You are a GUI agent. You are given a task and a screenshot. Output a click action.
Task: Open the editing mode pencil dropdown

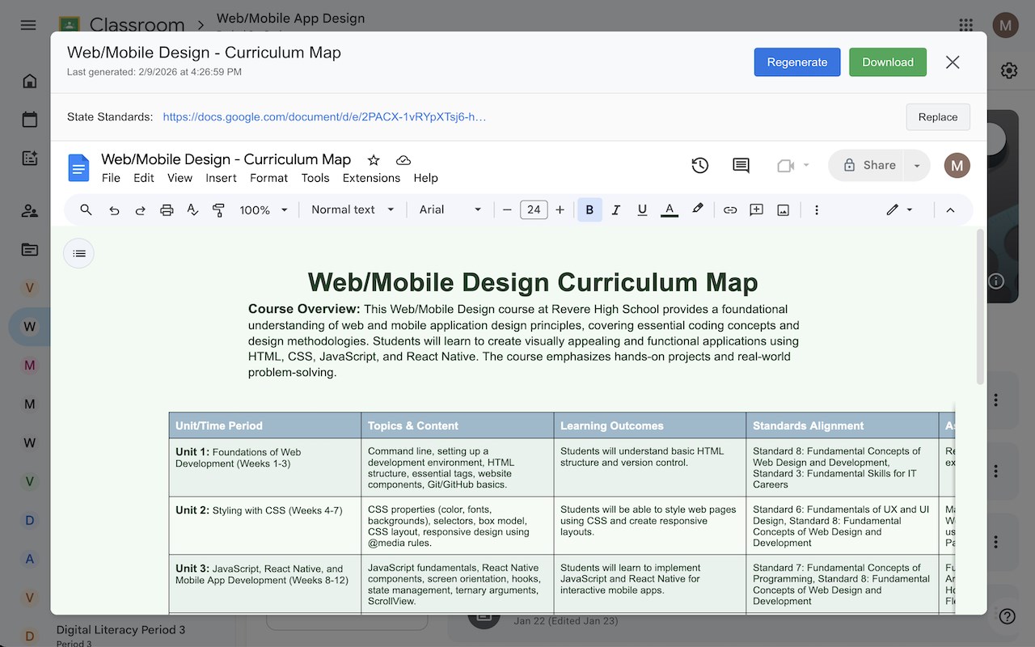click(899, 209)
